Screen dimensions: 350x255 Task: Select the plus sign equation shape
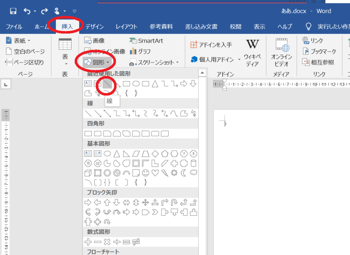click(x=88, y=242)
